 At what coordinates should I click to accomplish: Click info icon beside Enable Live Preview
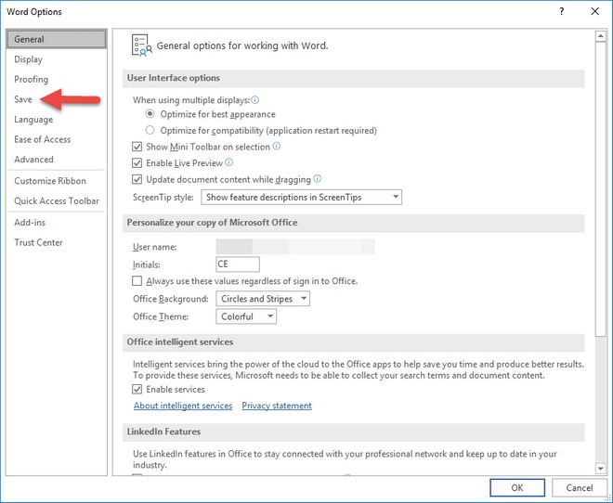pos(229,162)
